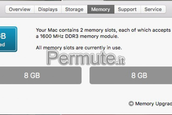Select the Memory tab
This screenshot has height=115, width=172.
click(101, 9)
